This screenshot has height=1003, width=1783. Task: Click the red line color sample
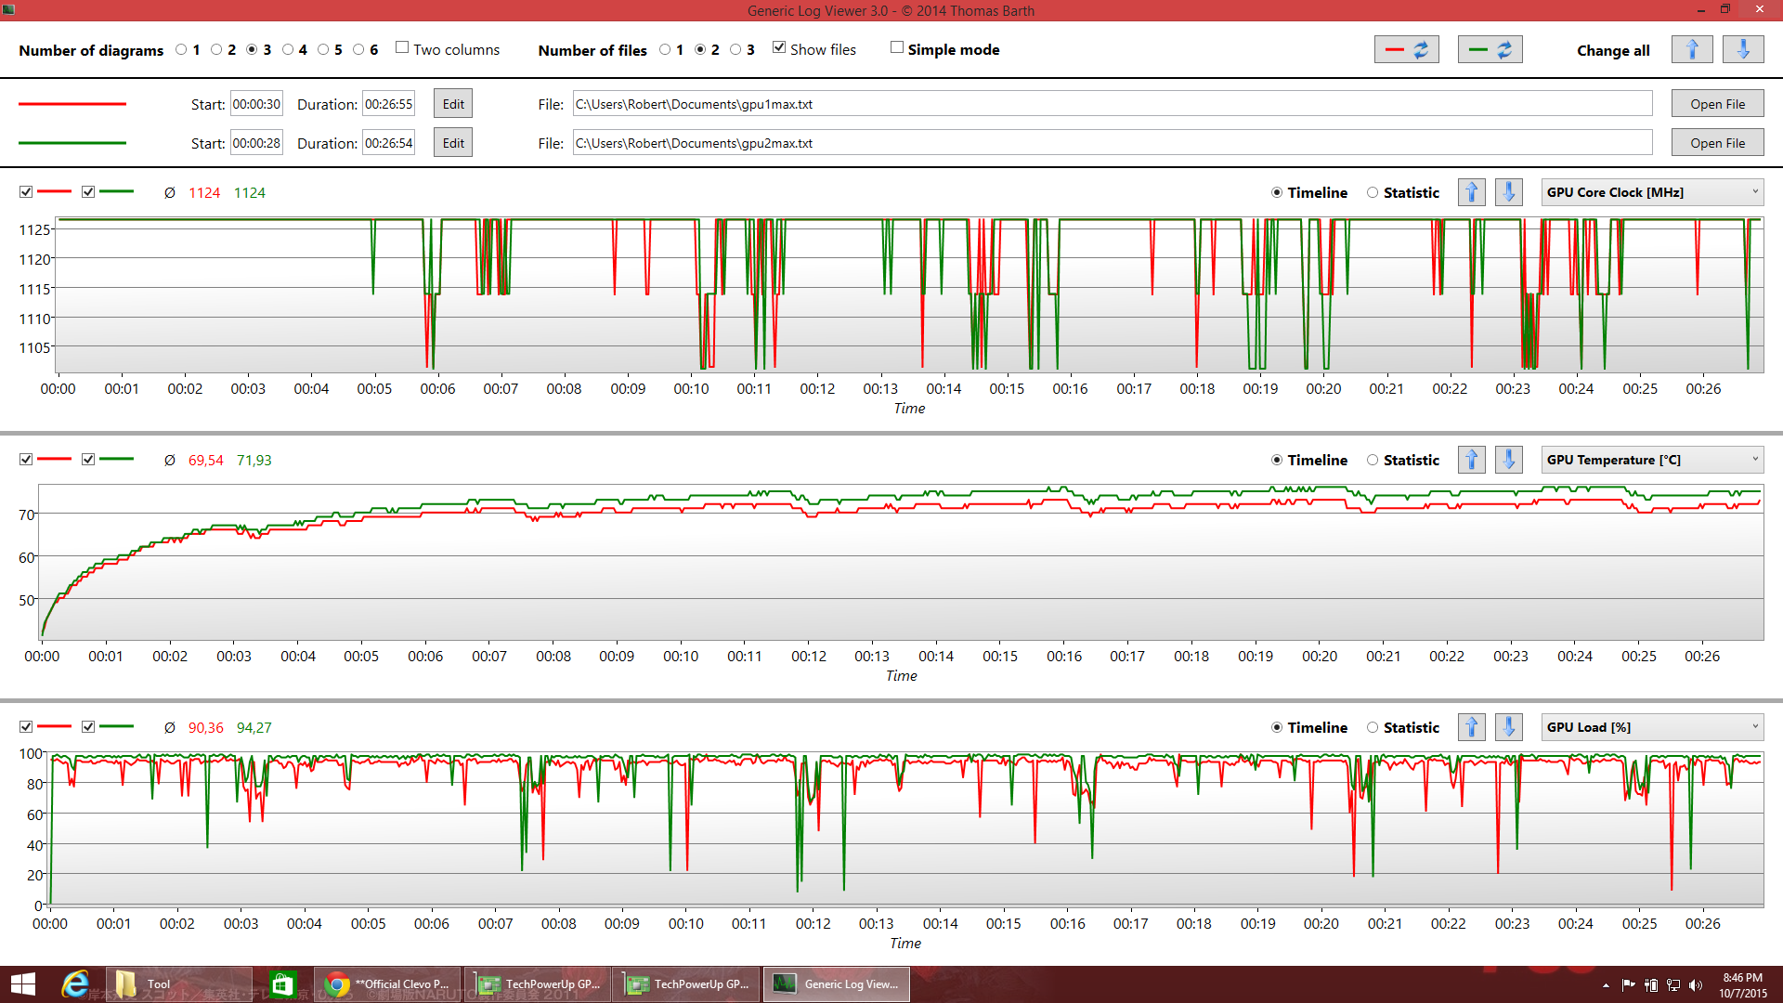[x=72, y=104]
